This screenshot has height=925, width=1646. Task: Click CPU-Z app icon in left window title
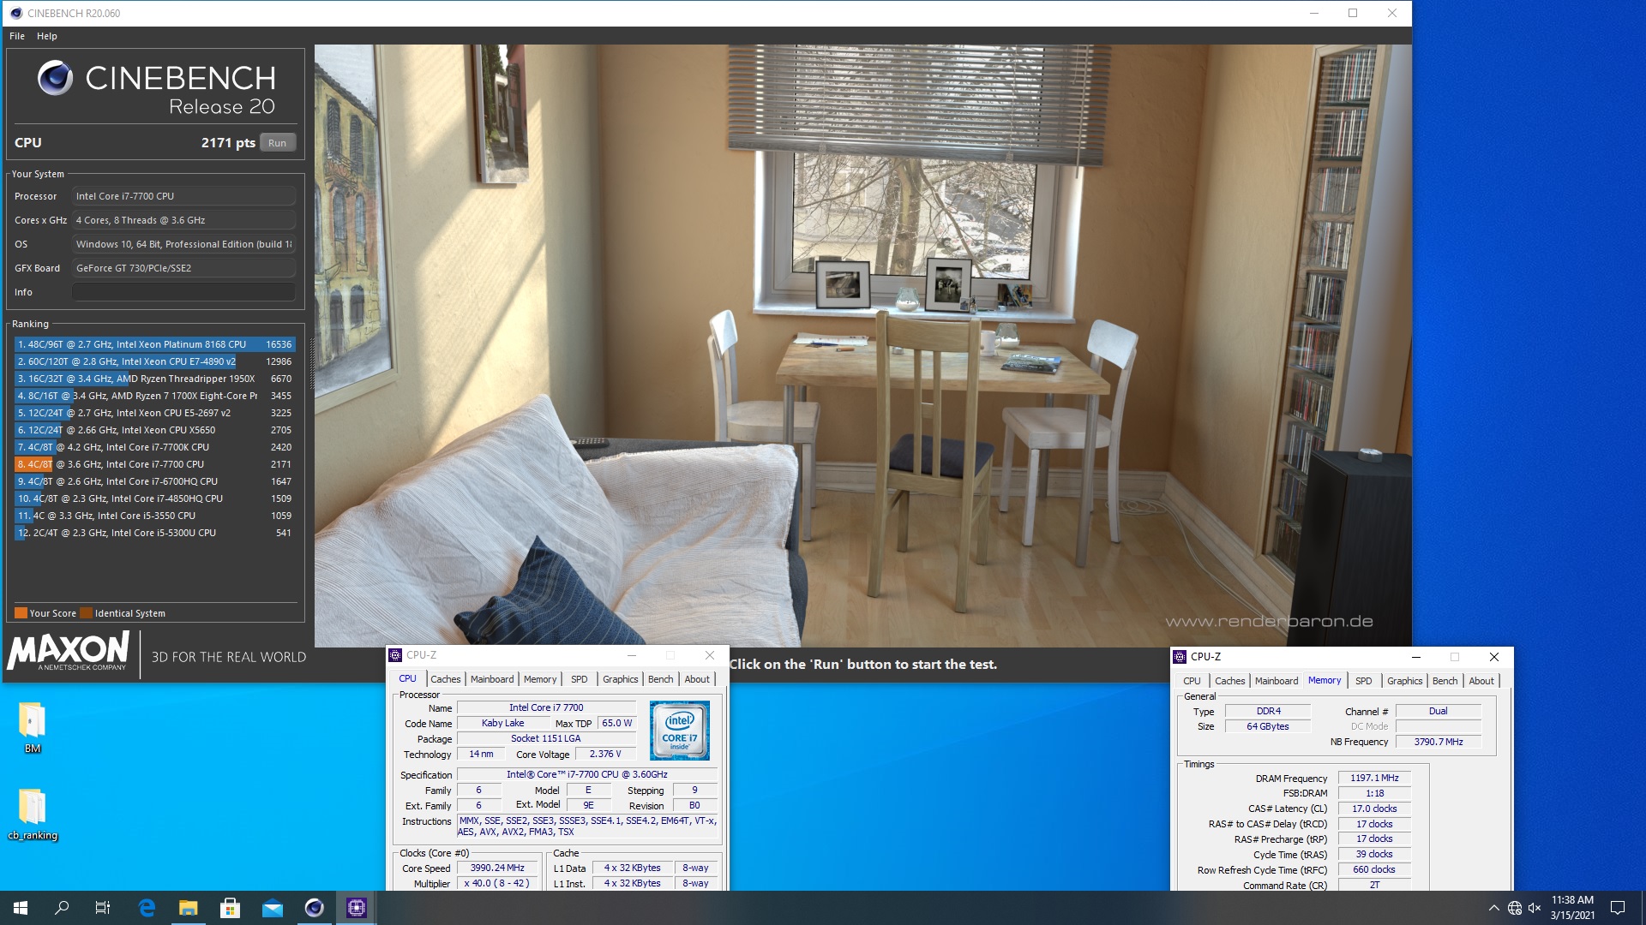pos(395,655)
